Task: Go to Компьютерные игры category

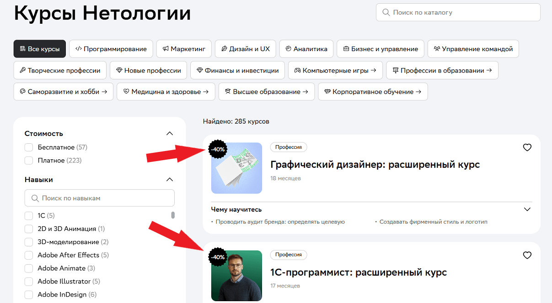Action: (335, 70)
